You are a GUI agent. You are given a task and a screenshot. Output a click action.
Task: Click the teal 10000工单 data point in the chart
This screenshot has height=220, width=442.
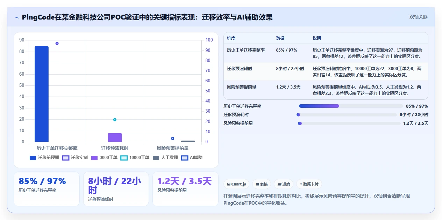[x=115, y=120]
